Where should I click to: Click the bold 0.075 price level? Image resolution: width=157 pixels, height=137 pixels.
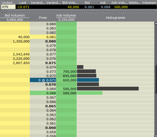click(x=43, y=63)
